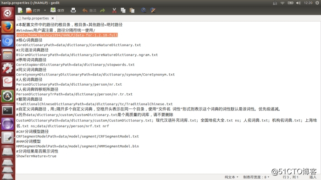
Task: Undo the last edit
Action: click(x=89, y=10)
